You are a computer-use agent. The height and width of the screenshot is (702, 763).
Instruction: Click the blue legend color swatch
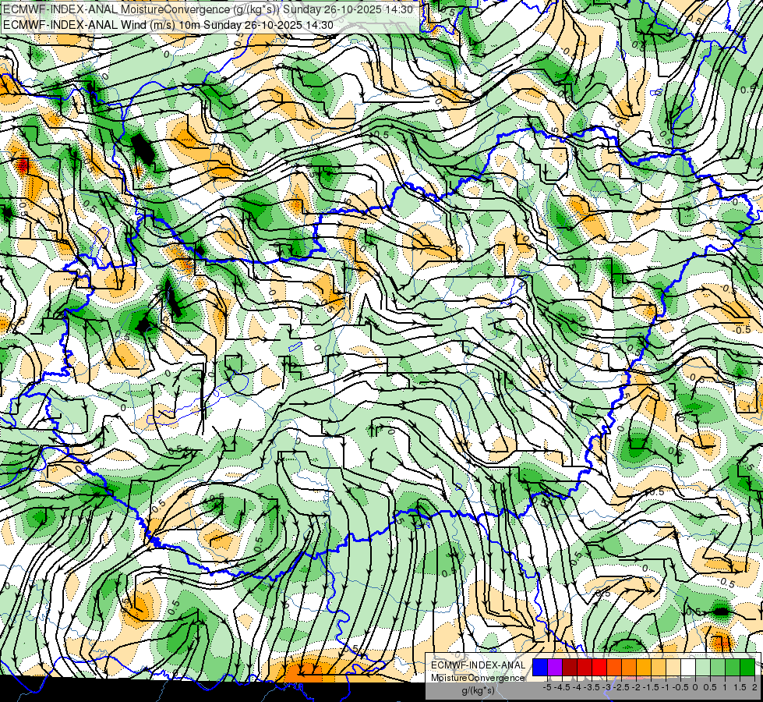(540, 667)
